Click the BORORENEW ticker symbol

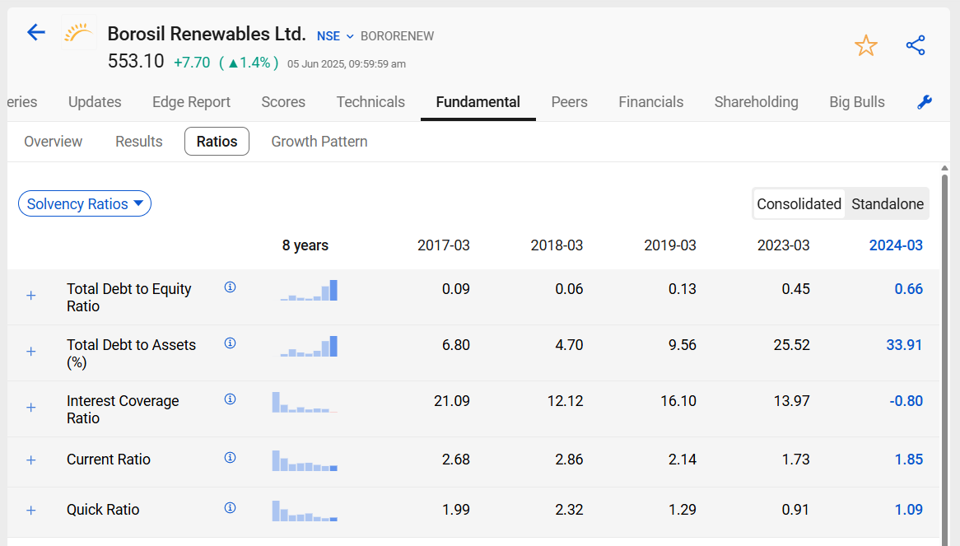(398, 36)
